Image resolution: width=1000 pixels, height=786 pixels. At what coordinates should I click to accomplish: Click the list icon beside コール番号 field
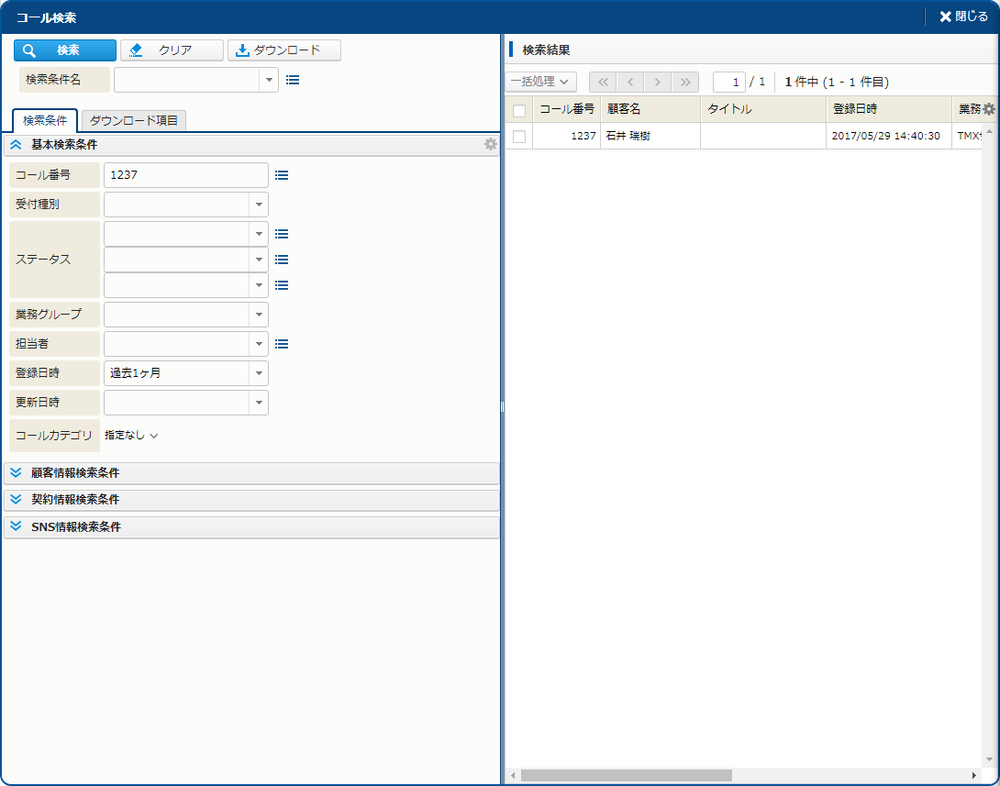click(x=282, y=175)
